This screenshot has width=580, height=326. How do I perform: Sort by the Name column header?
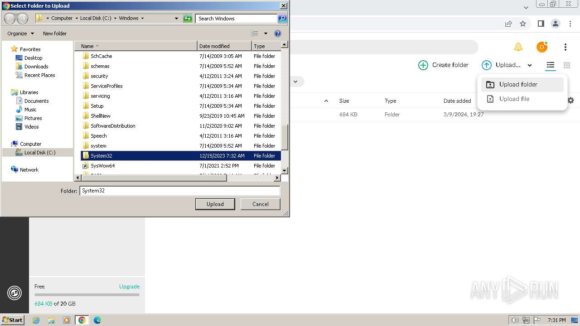[136, 46]
